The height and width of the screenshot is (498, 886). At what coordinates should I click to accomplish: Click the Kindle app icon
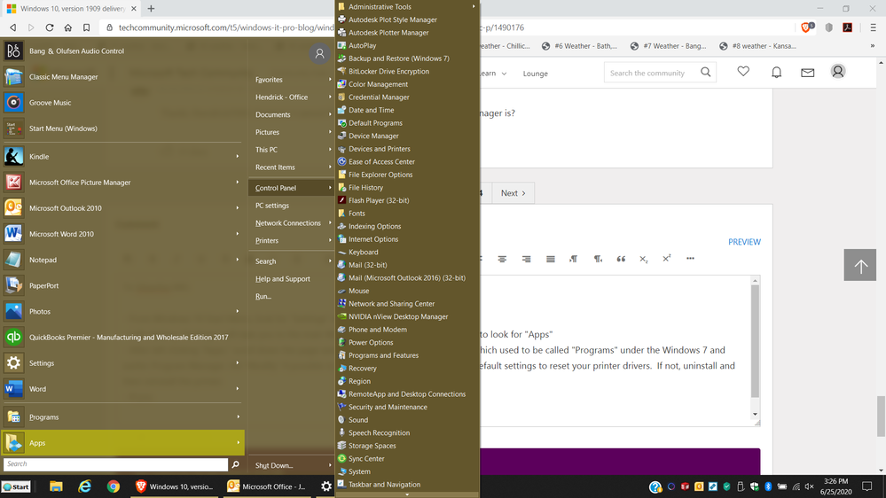(x=13, y=157)
